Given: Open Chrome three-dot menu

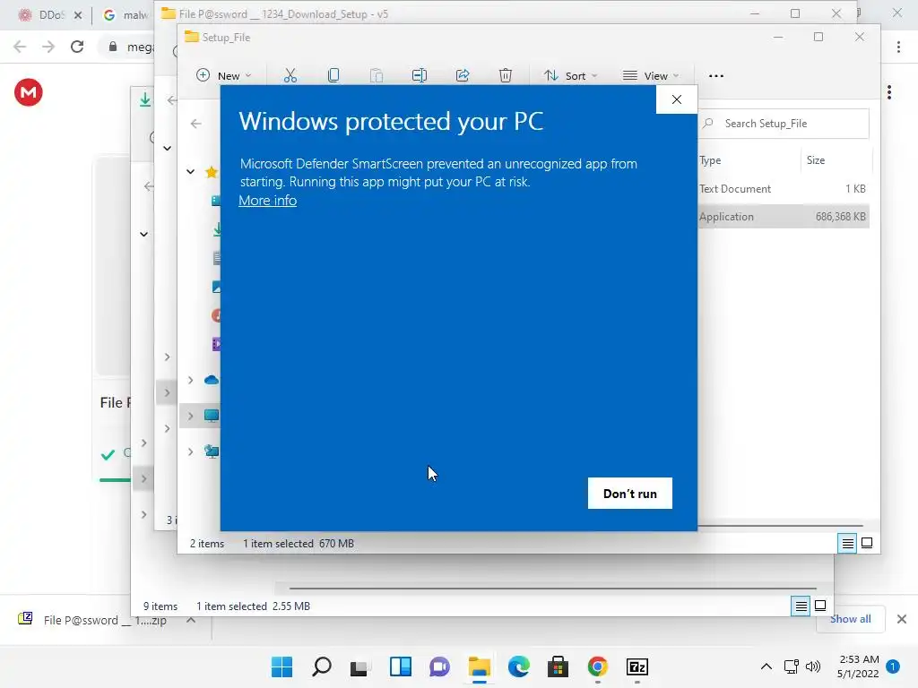Looking at the screenshot, I should tap(898, 47).
